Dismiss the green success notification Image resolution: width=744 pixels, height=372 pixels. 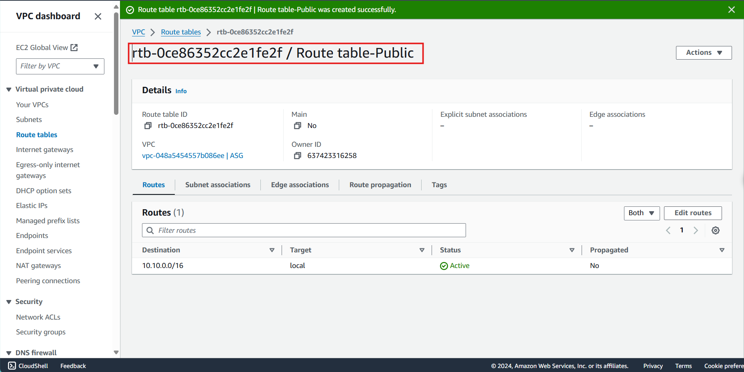(732, 9)
